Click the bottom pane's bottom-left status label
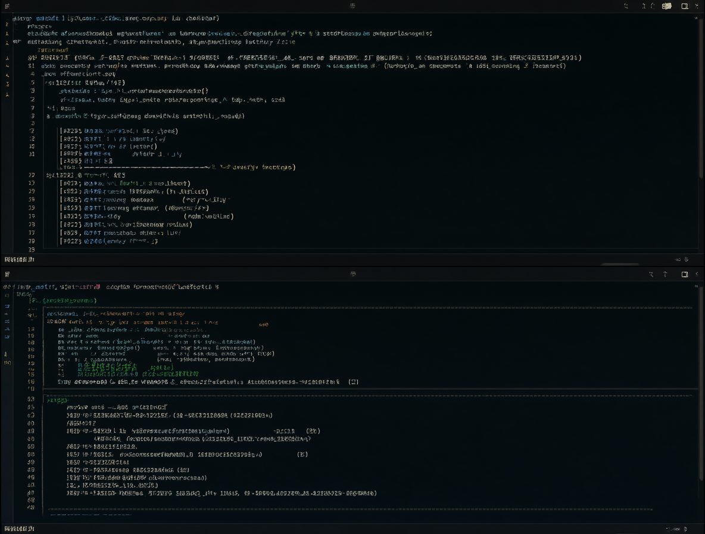The image size is (705, 534). coord(19,529)
